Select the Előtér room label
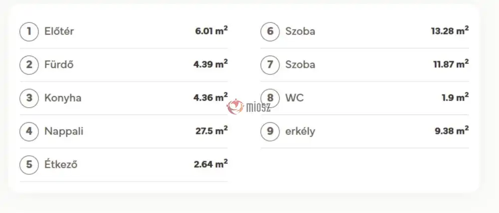This screenshot has height=213, width=499. [59, 31]
